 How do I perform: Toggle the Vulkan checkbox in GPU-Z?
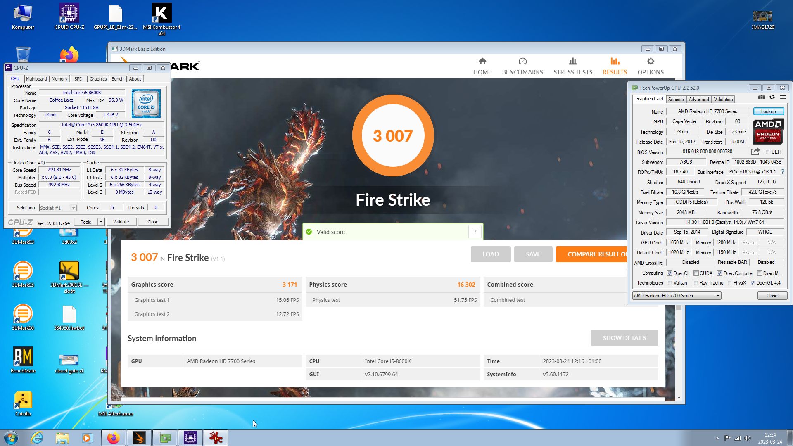pyautogui.click(x=670, y=283)
